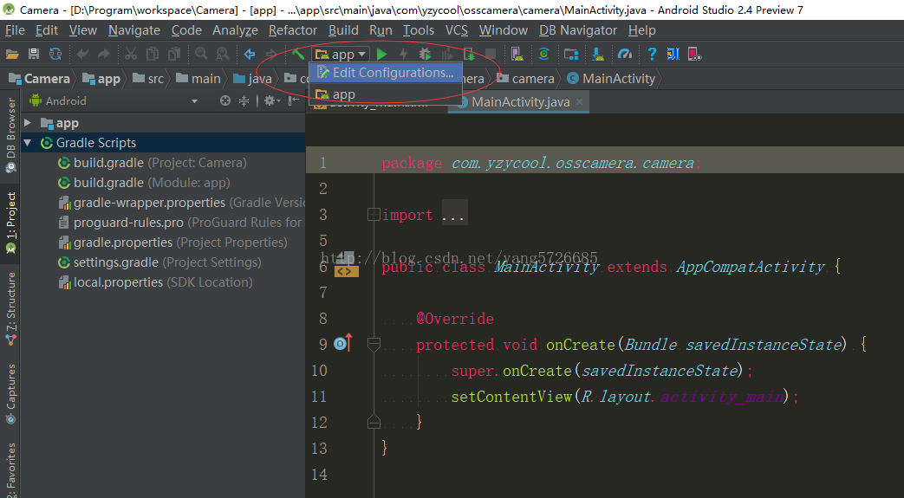
Task: Fold the onCreate method at line 9
Action: click(374, 345)
